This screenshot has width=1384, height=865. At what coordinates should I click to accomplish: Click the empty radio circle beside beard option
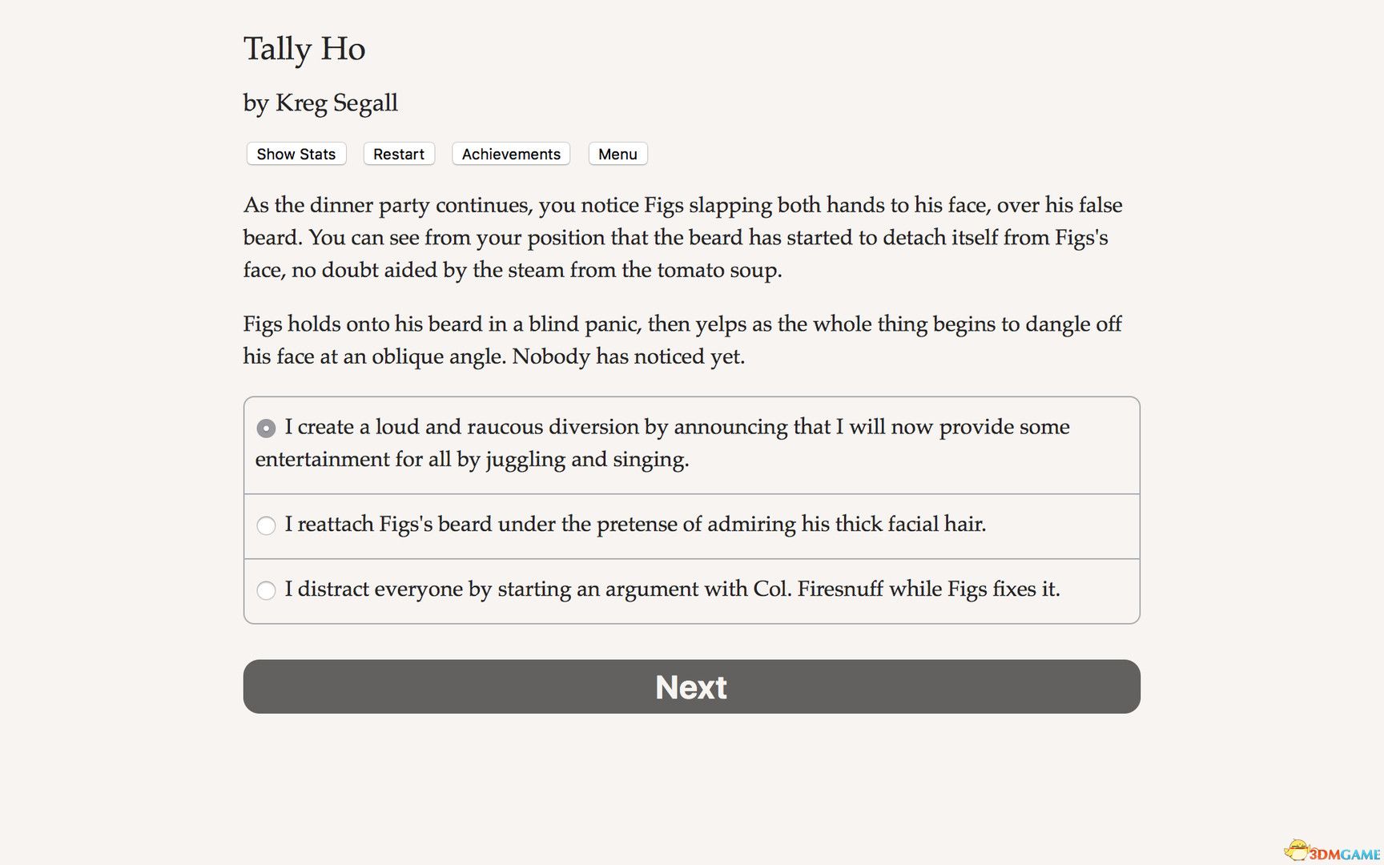pos(265,525)
